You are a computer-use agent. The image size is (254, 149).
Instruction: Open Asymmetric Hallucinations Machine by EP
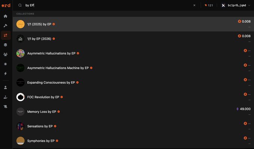click(133, 68)
